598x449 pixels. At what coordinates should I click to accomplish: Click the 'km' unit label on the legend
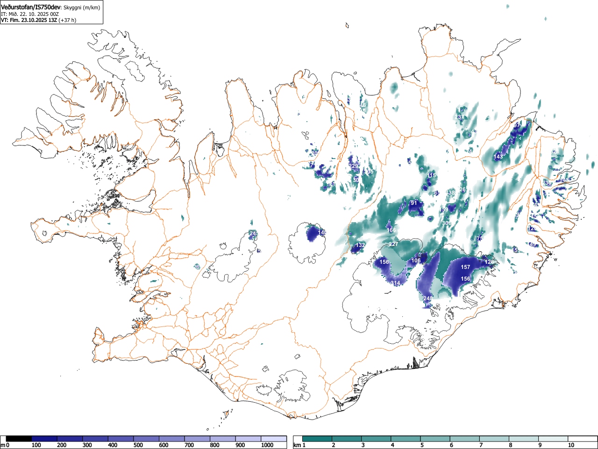tap(297, 445)
